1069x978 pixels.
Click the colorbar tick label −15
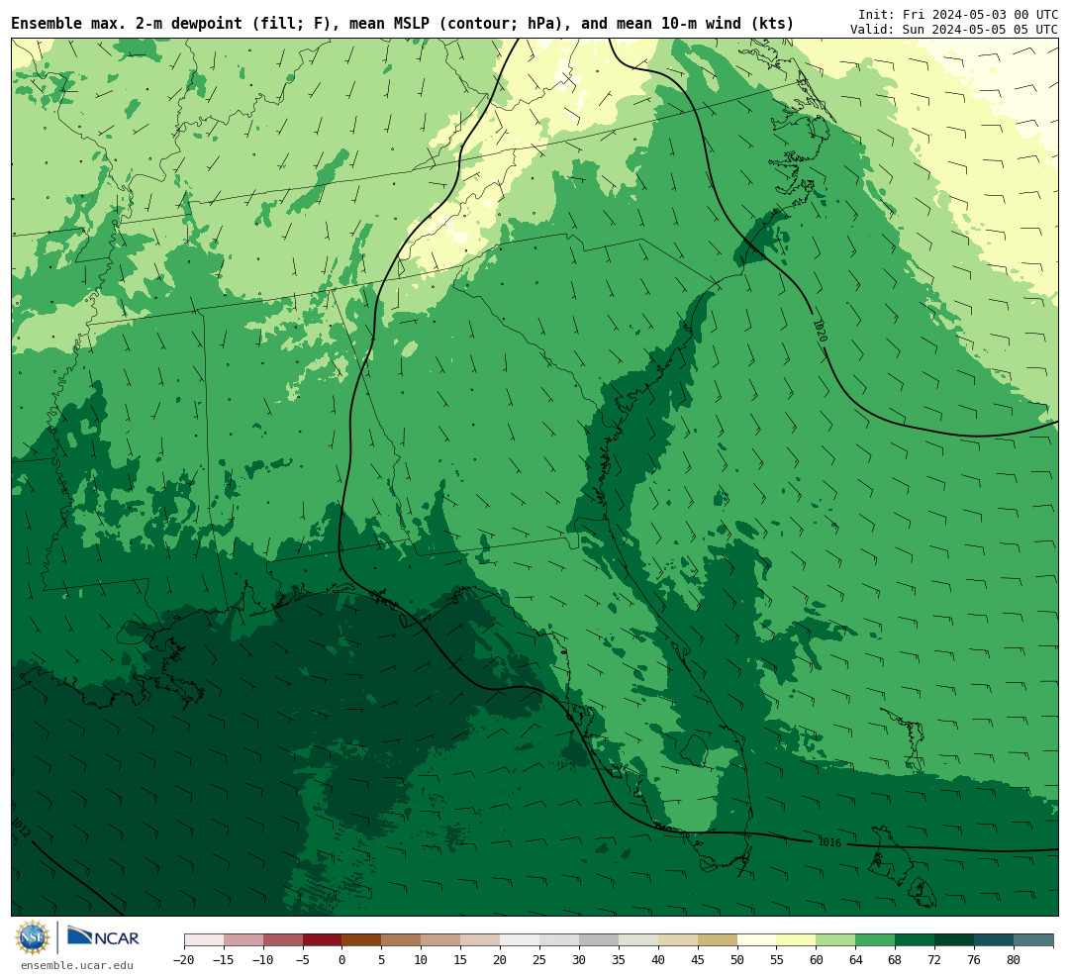click(224, 959)
